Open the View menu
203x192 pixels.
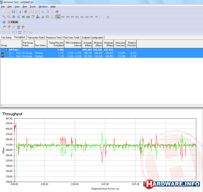(x=17, y=7)
